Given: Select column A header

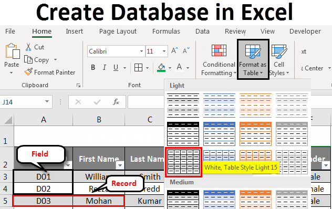Looking at the screenshot, I should coord(44,120).
